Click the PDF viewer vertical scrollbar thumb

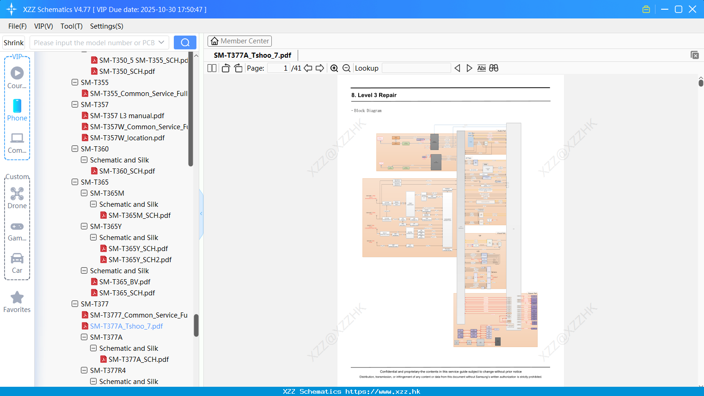click(701, 83)
